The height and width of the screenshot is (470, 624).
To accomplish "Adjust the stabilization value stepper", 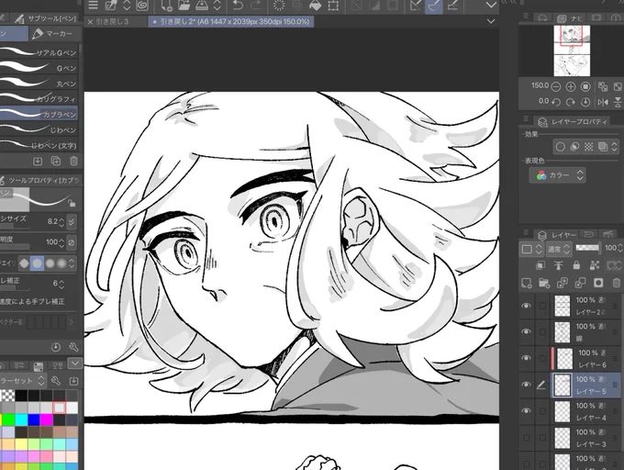I will [61, 284].
